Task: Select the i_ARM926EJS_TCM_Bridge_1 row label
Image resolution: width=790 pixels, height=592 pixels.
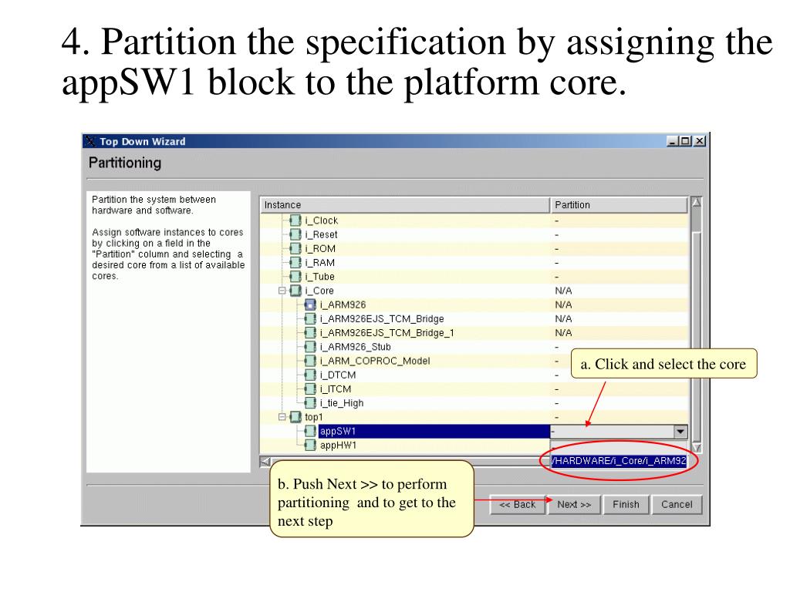Action: click(387, 333)
